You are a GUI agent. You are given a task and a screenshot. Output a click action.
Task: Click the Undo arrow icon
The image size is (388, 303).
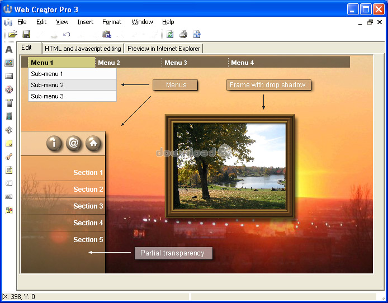tap(67, 34)
